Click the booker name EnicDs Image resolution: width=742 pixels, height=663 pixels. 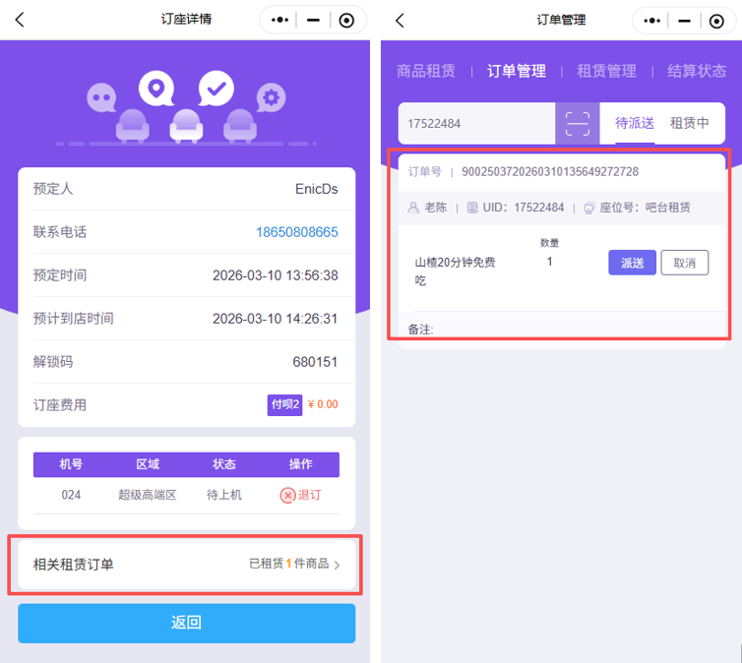pyautogui.click(x=317, y=189)
